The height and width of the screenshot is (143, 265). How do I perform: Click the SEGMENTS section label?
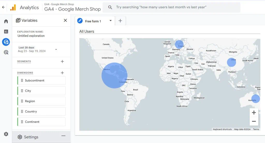24,62
